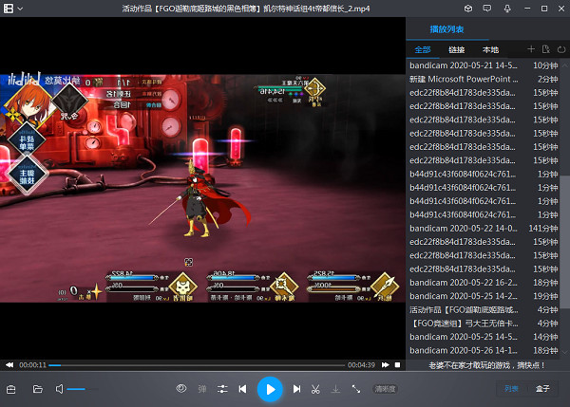
Task: Click the playlist vertical scrollbar thumb
Action: [564, 242]
